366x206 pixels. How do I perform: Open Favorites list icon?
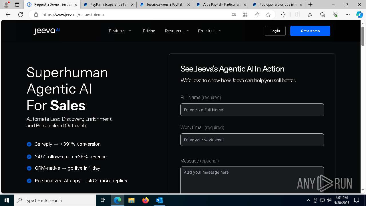tap(310, 15)
